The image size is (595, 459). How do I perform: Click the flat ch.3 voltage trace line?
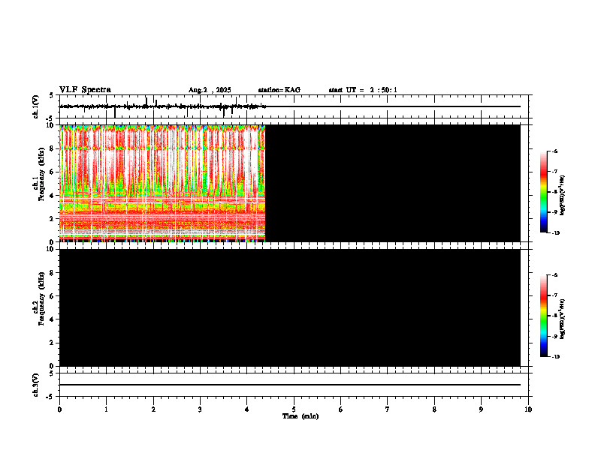290,385
